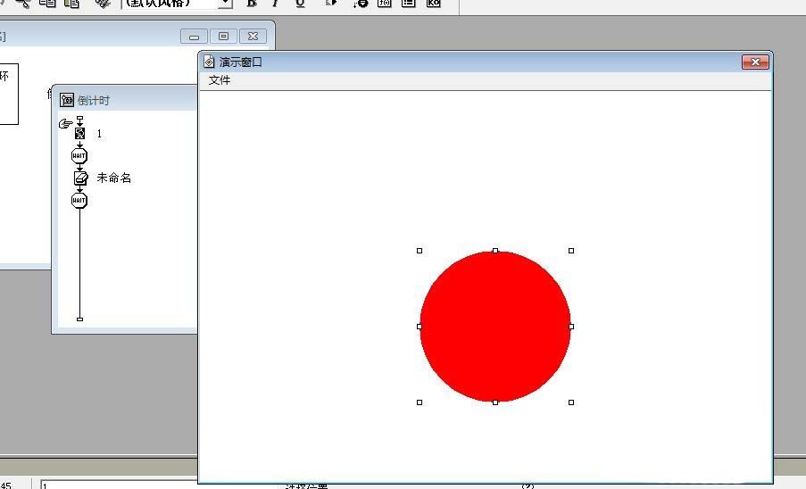Image resolution: width=806 pixels, height=489 pixels.
Task: Open the Functions window icon
Action: (385, 4)
